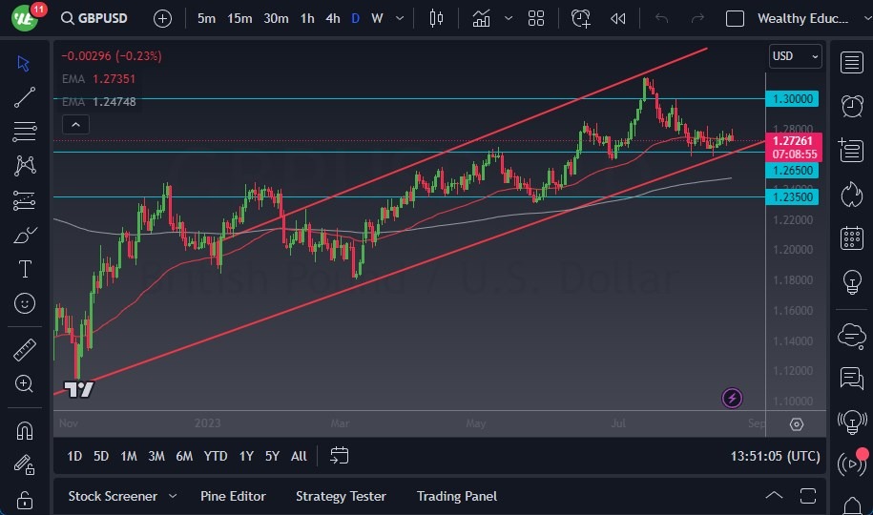Expand more timeframe intervals chevron
This screenshot has width=873, height=515.
click(399, 18)
